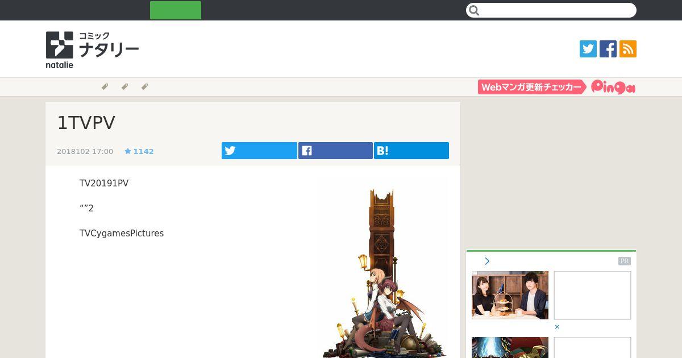Image resolution: width=682 pixels, height=358 pixels.
Task: Open the dark fantasy thumbnail in sidebar
Action: 510,347
